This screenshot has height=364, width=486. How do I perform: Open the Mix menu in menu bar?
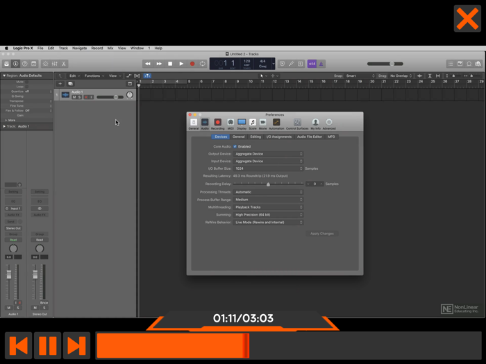[x=110, y=49]
